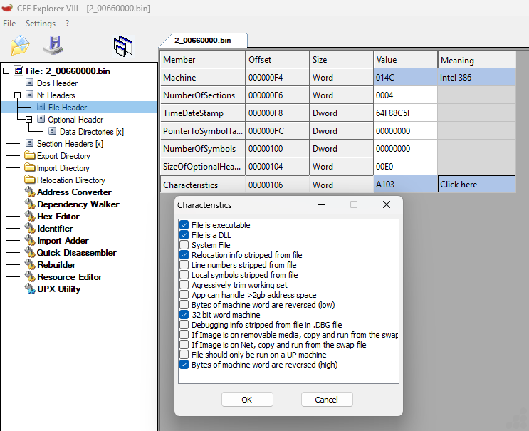The image size is (529, 431).
Task: Open the Dependency Walker tool
Action: point(78,204)
